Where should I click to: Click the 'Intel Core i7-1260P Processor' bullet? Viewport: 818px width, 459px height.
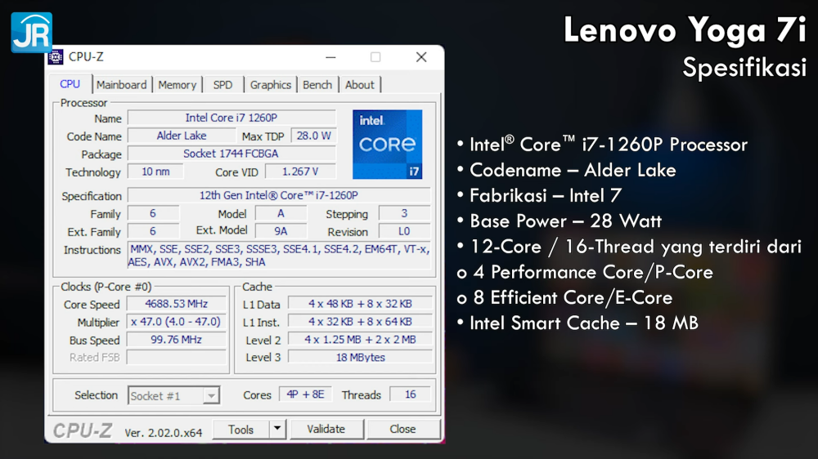click(x=602, y=145)
